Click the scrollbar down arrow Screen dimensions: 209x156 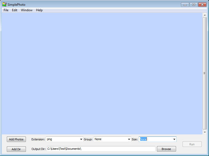pyautogui.click(x=205, y=132)
